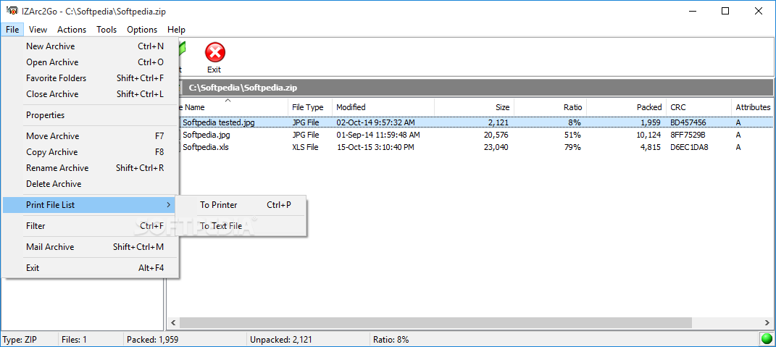The width and height of the screenshot is (776, 347).
Task: Choose Filter menu entry
Action: click(x=90, y=226)
